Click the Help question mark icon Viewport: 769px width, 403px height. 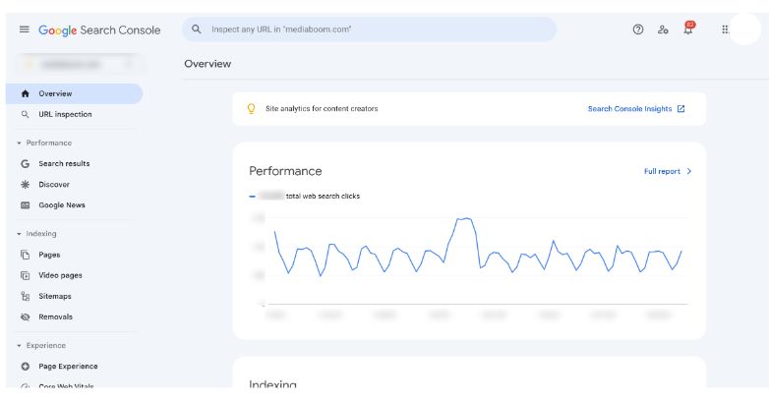point(638,29)
